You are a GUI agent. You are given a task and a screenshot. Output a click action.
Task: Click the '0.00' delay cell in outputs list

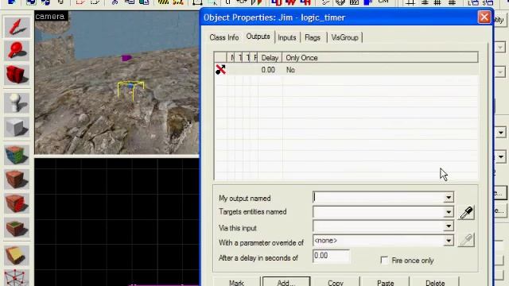click(x=268, y=70)
